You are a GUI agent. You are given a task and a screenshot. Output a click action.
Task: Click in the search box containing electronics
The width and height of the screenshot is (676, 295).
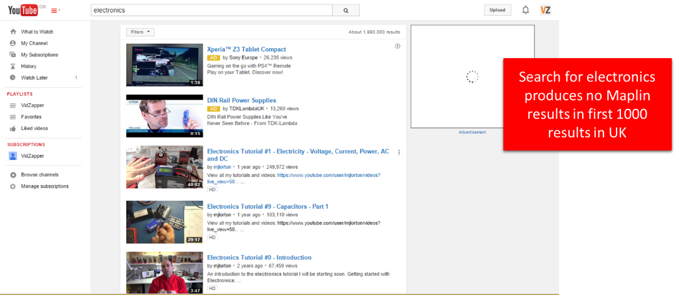[x=211, y=11]
